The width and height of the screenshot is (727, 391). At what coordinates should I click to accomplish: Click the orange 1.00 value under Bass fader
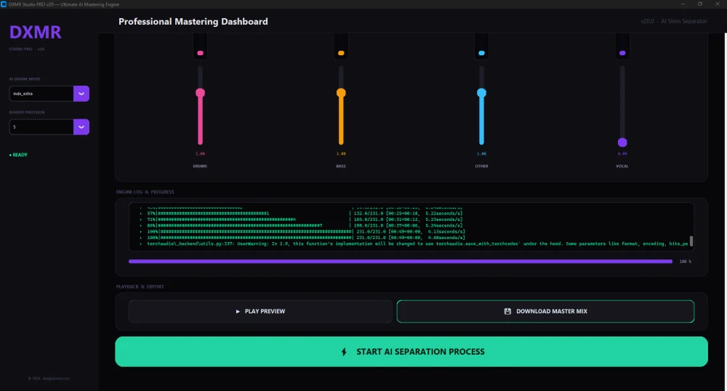pos(341,154)
